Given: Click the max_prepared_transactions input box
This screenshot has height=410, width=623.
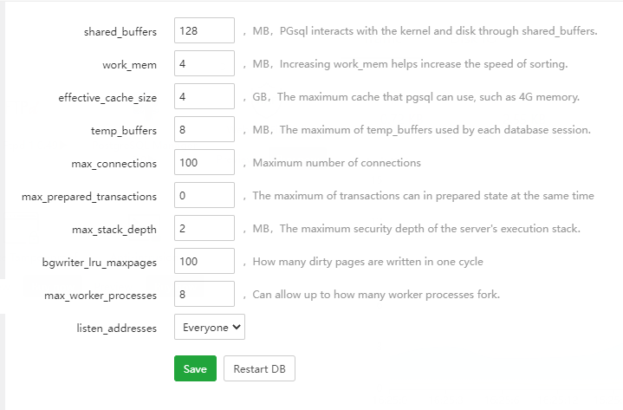Looking at the screenshot, I should point(204,196).
